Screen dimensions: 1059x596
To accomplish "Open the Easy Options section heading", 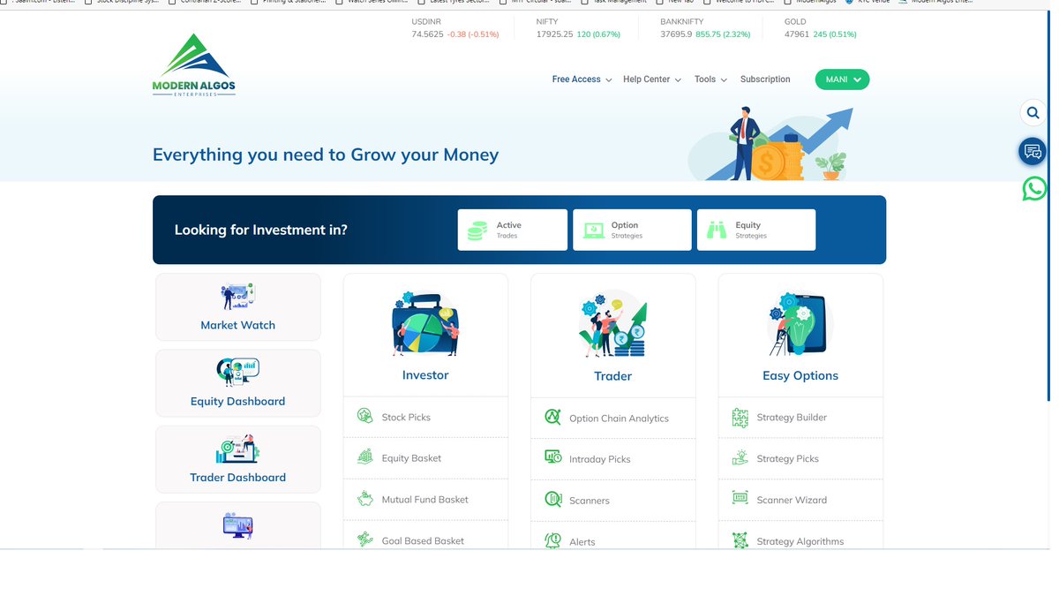I will pyautogui.click(x=800, y=375).
